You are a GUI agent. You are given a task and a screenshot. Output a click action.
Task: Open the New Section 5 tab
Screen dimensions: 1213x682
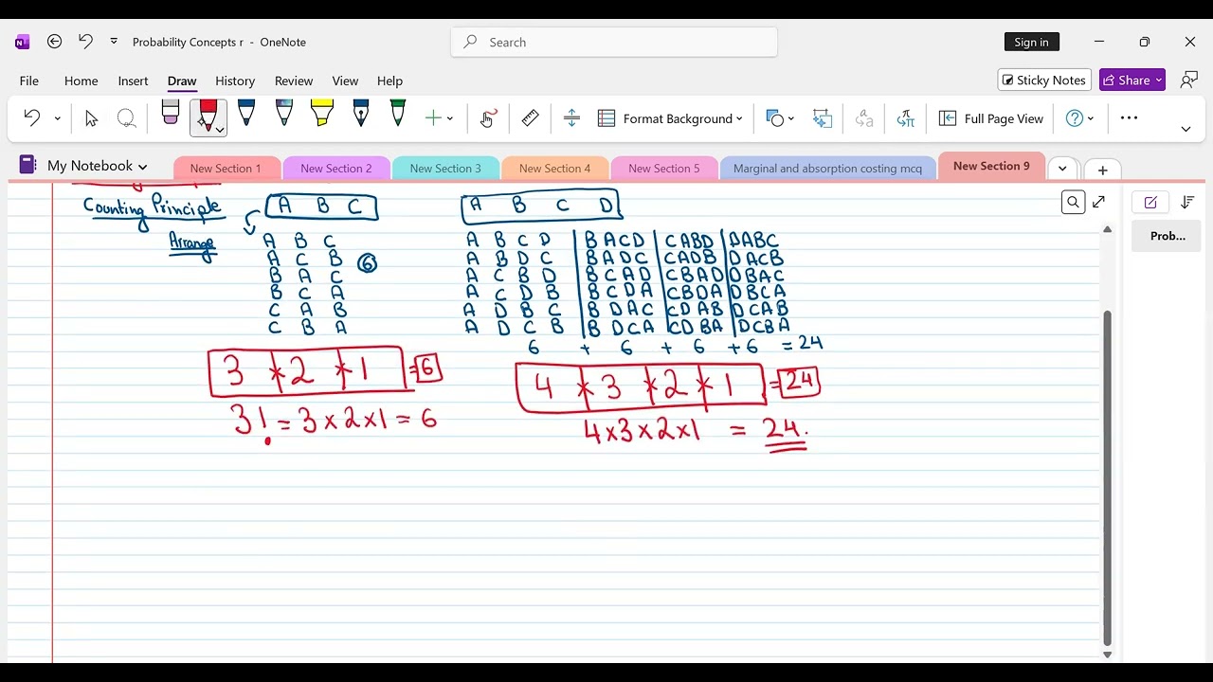point(664,169)
